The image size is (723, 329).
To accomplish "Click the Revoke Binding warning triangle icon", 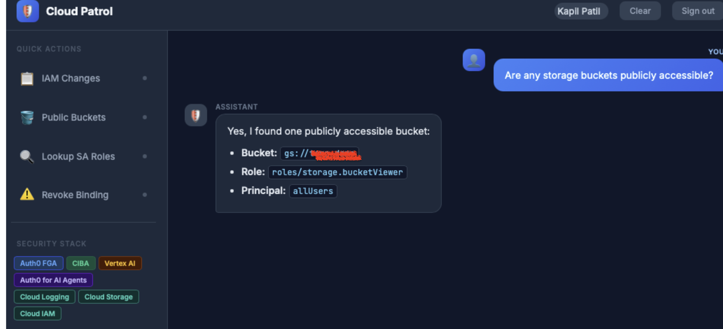I will pos(27,195).
